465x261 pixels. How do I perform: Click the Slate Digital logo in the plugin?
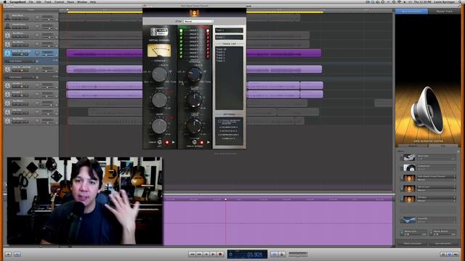(159, 32)
